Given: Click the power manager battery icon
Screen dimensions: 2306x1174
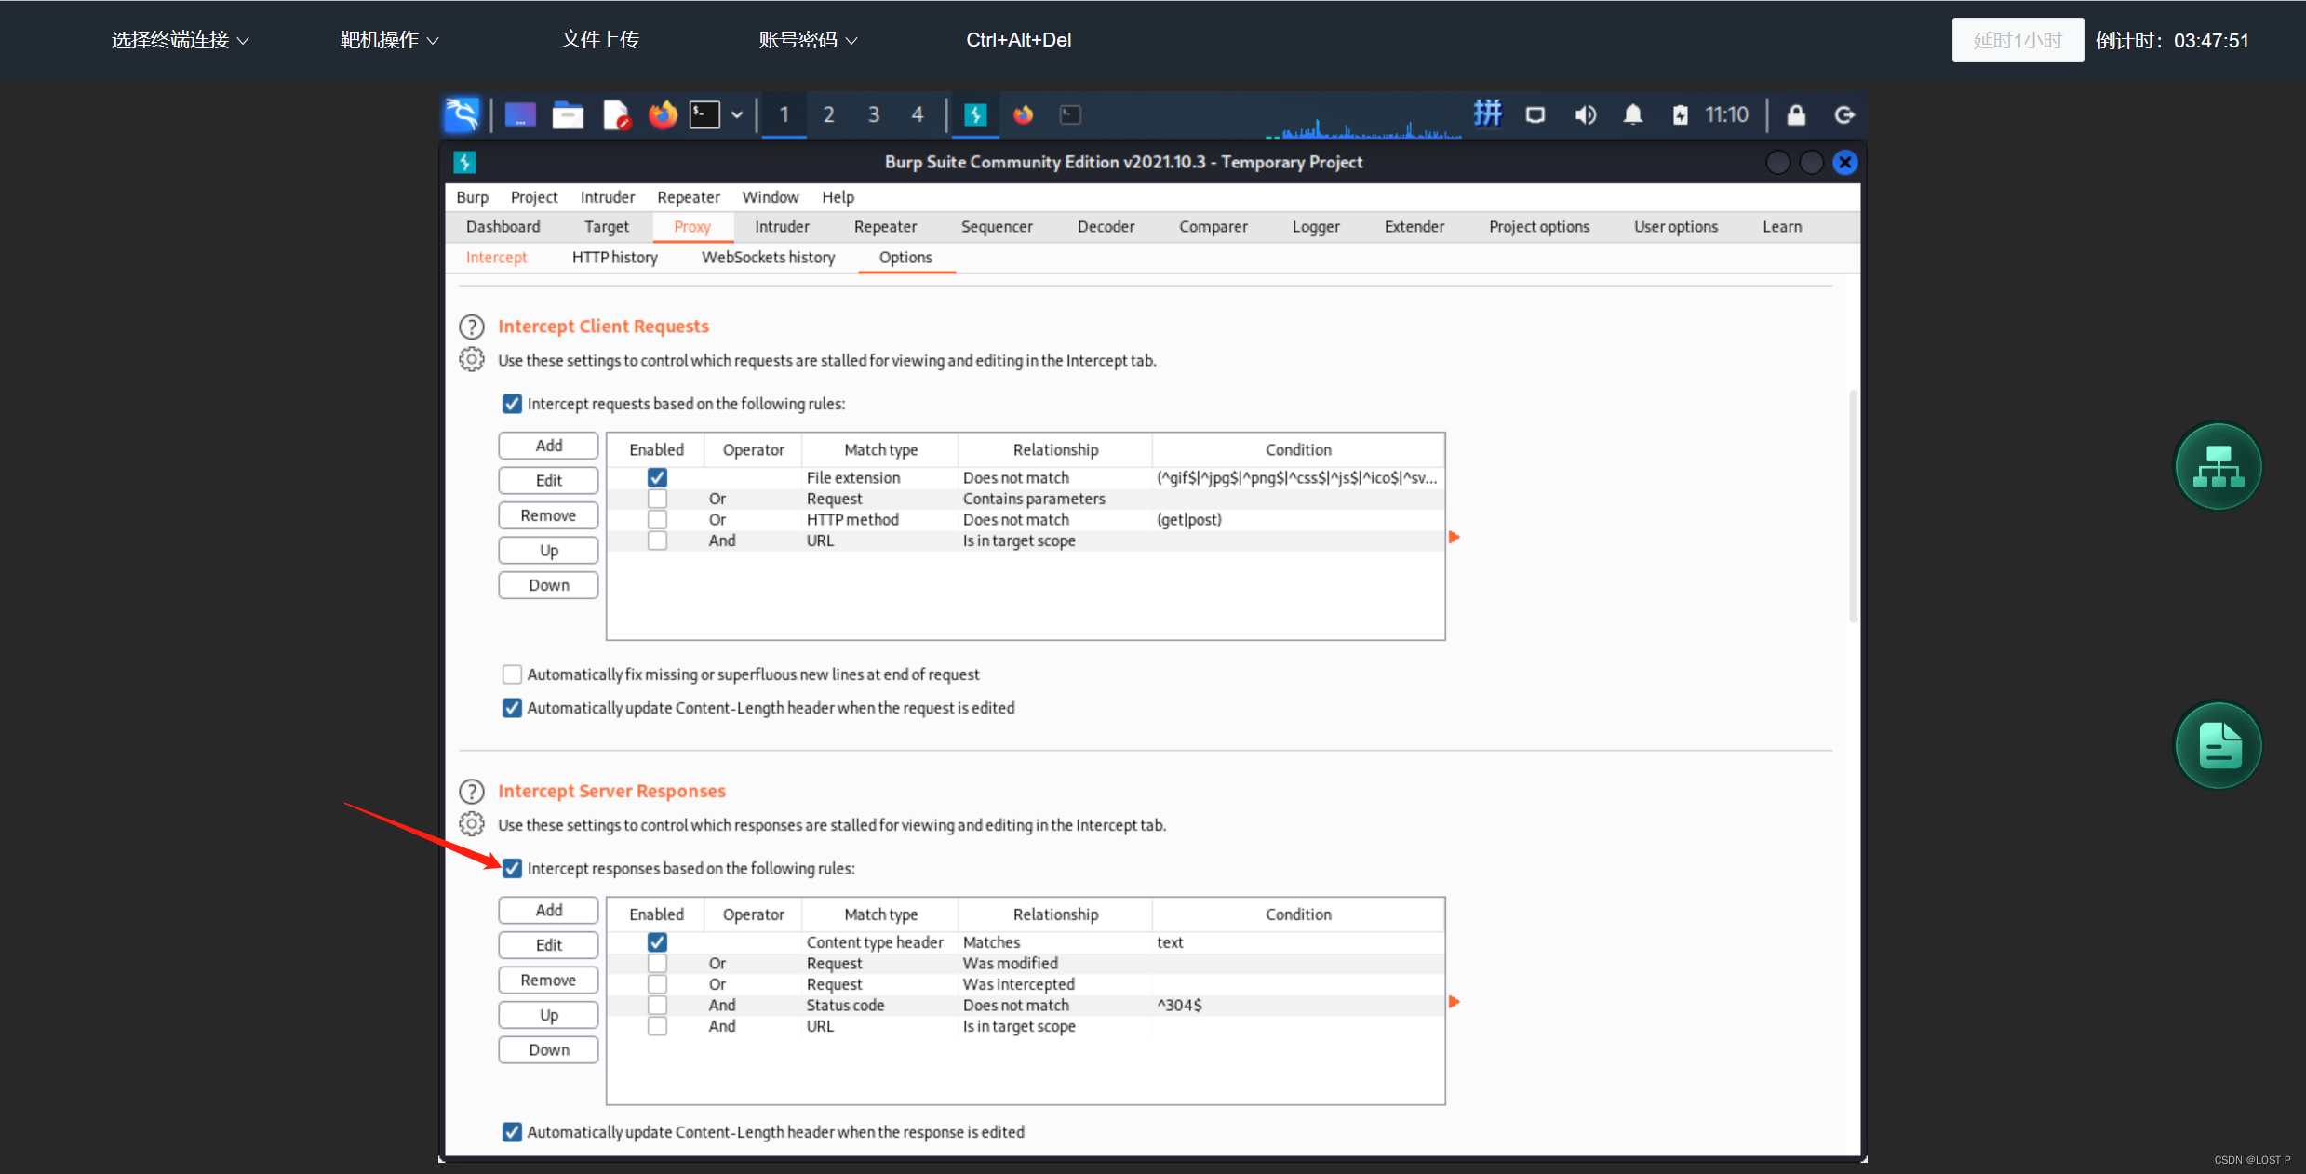Looking at the screenshot, I should [x=1680, y=114].
